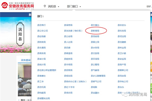Open the circled 县教育局 link
152x101 pixels.
95,31
